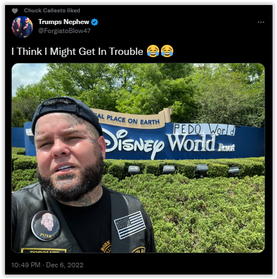277x279 pixels.
Task: Click the second laughing-crying emoji
Action: pos(167,51)
